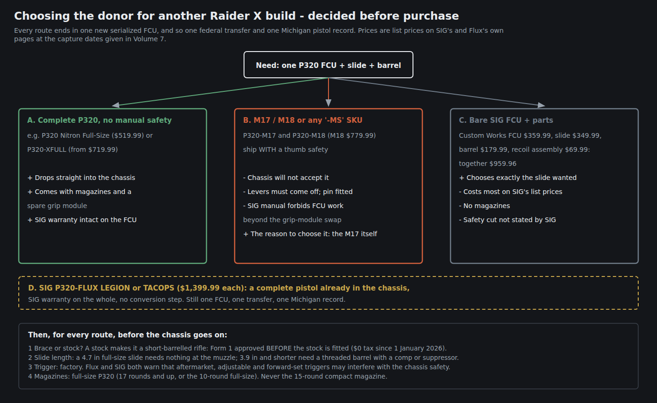The height and width of the screenshot is (403, 657).
Task: Click heading 'C. Bare SIG FCU + parts'
Action: click(506, 120)
